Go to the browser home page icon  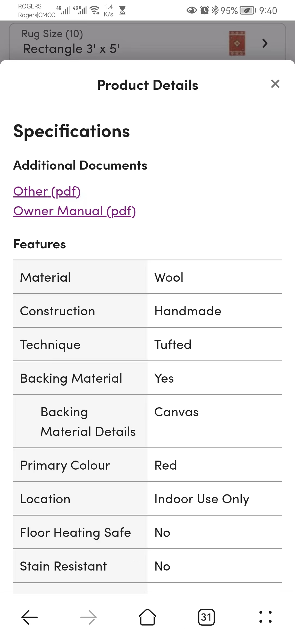pos(147,617)
